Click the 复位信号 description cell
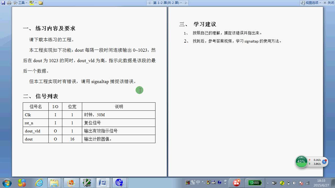Image resolution: width=335 pixels, height=188 pixels. coord(119,123)
